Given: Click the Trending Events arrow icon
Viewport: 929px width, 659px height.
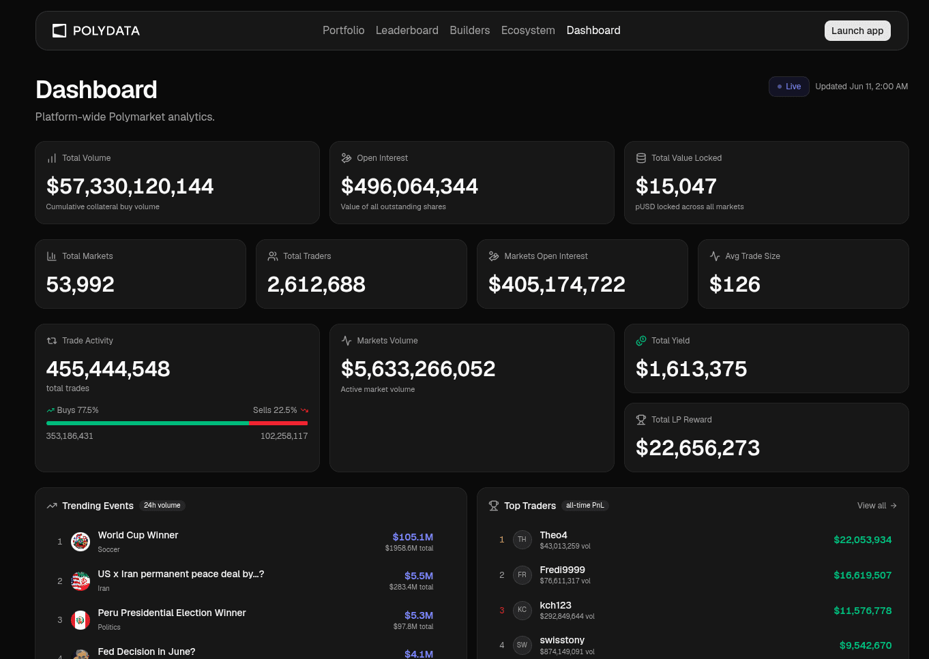Looking at the screenshot, I should pos(52,506).
